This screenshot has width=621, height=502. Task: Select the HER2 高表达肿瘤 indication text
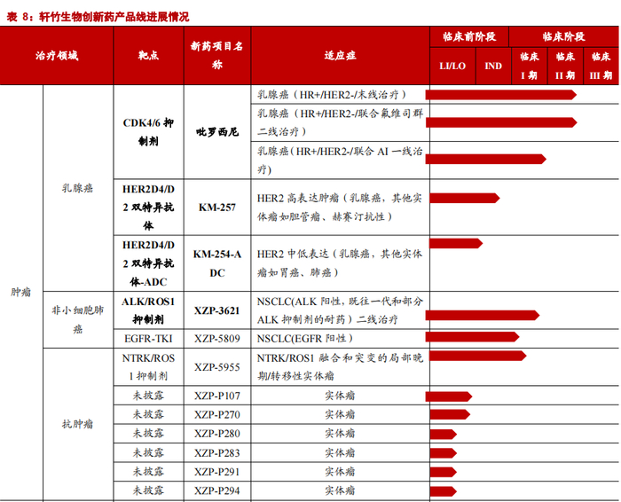click(340, 207)
